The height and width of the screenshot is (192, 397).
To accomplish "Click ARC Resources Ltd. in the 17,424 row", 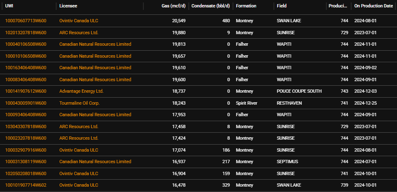I will coord(79,138).
